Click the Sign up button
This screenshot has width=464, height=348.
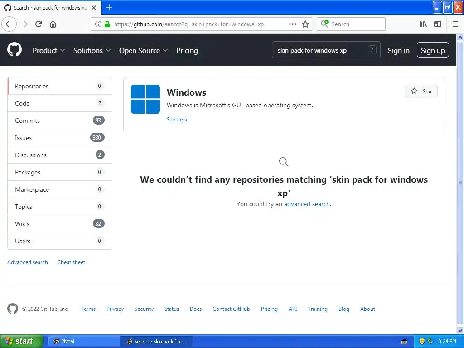point(433,50)
